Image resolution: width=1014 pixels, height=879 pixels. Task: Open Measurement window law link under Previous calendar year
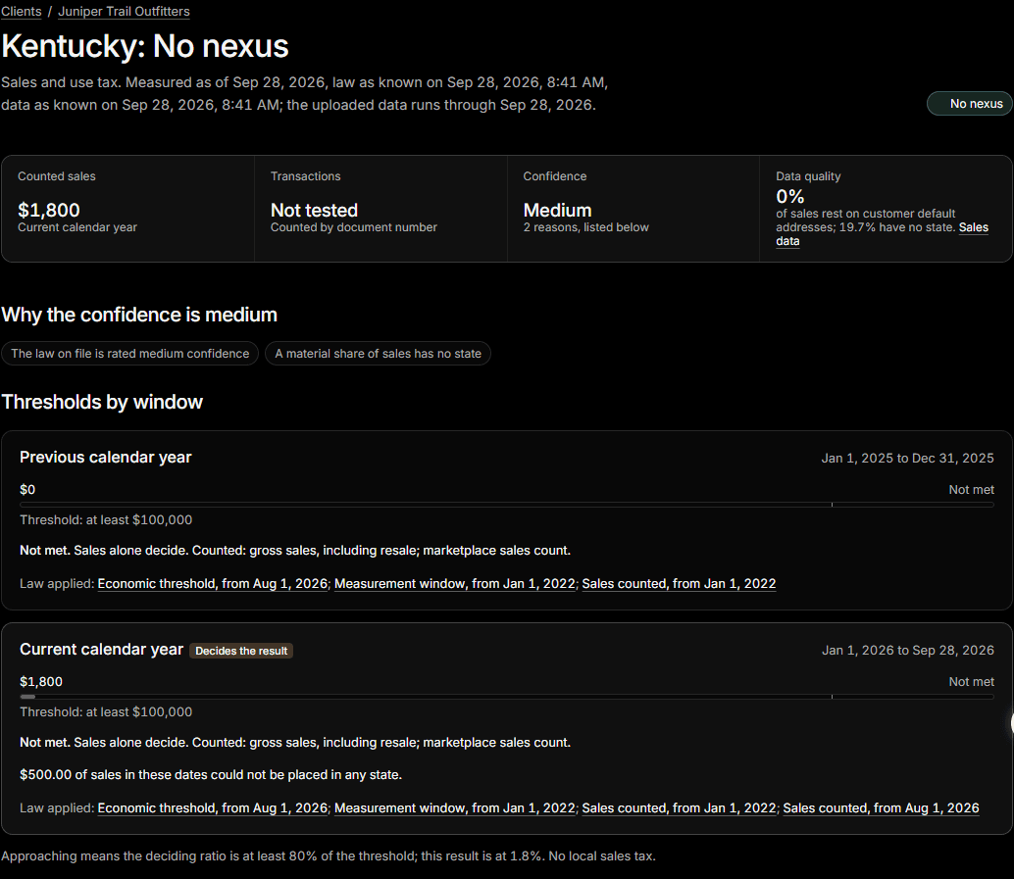[455, 584]
